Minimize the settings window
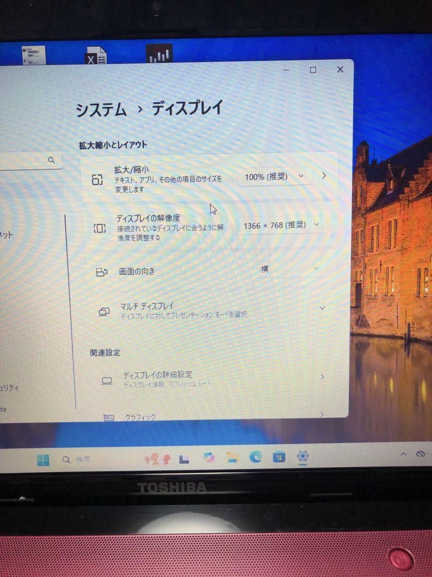The width and height of the screenshot is (432, 577). tap(286, 70)
